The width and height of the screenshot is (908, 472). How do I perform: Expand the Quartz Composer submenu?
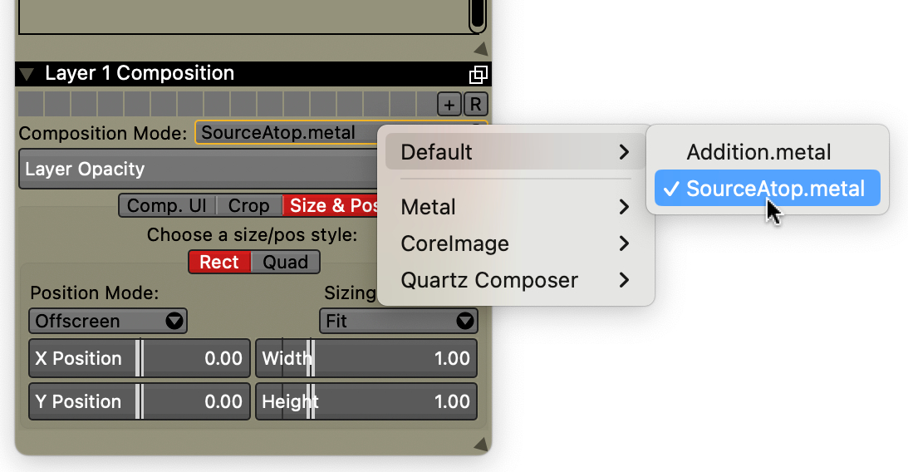tap(515, 280)
